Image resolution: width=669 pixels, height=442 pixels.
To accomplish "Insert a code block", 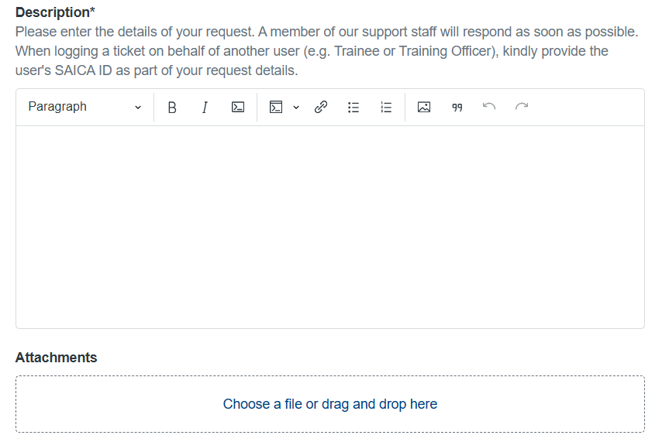I will (276, 108).
